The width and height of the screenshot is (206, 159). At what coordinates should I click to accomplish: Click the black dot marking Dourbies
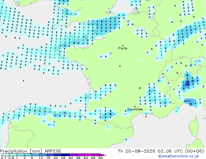pyautogui.click(x=135, y=106)
